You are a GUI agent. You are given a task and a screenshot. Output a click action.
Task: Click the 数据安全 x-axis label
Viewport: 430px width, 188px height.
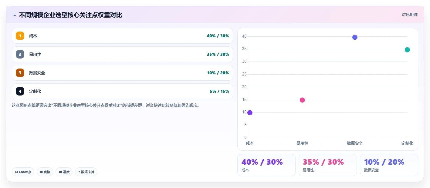pyautogui.click(x=355, y=143)
